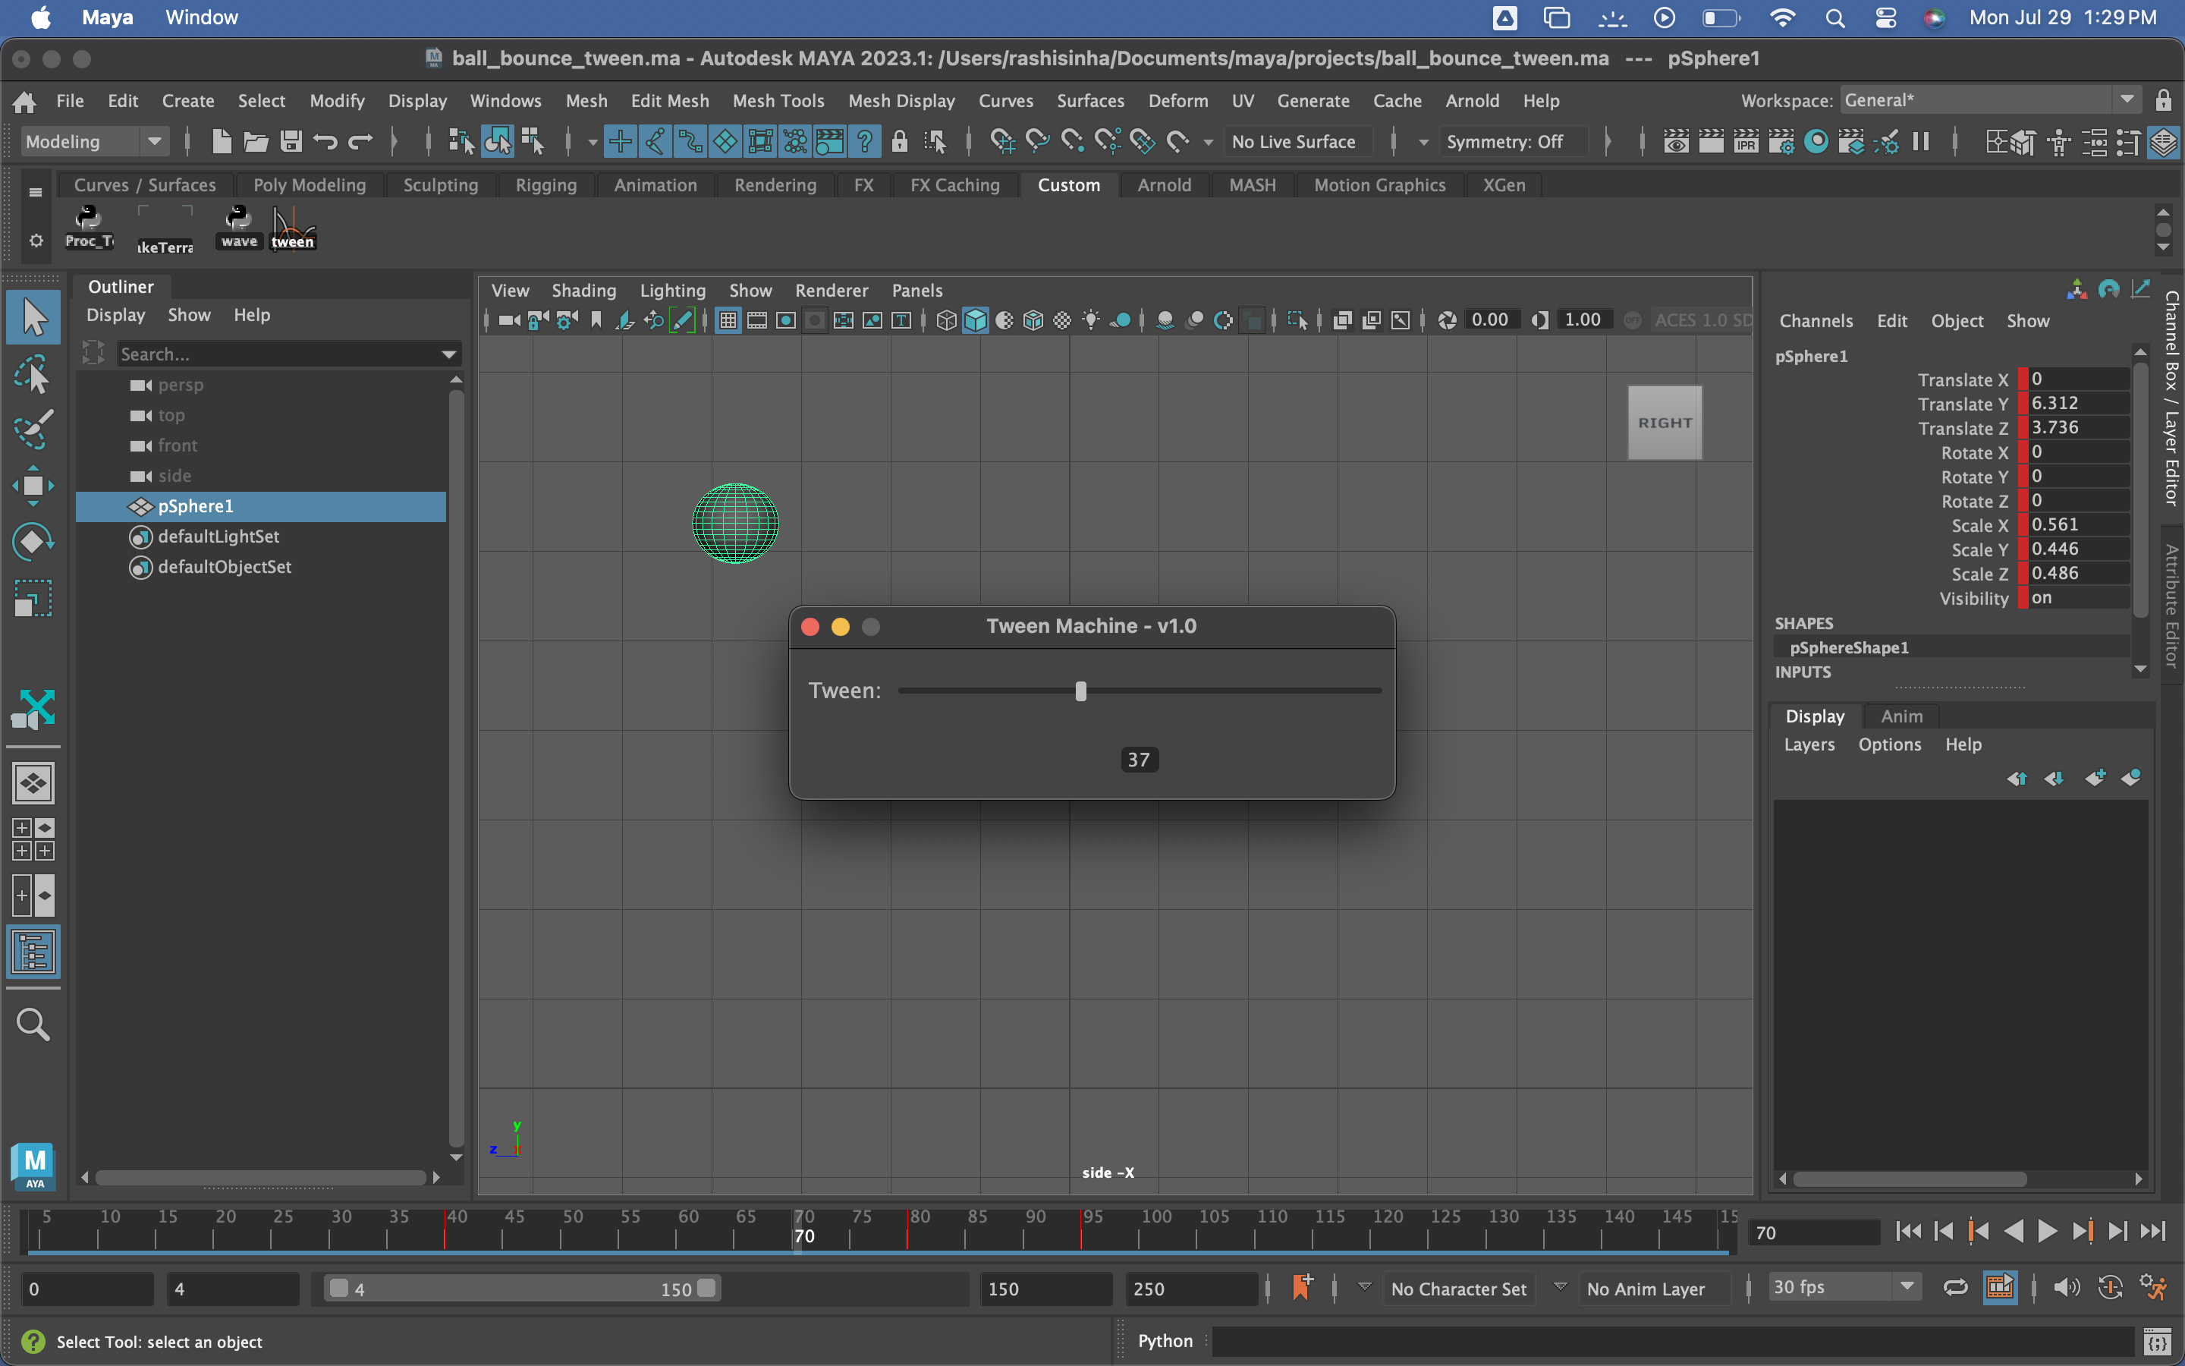
Task: Expand the Outliner search options arrow
Action: pyautogui.click(x=448, y=354)
